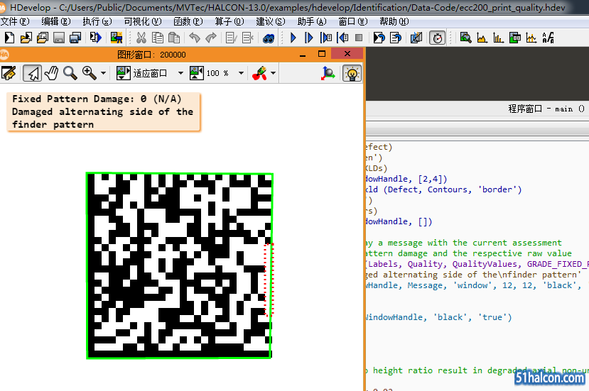Reset procedure execution icon
The image size is (589, 391).
[396, 38]
